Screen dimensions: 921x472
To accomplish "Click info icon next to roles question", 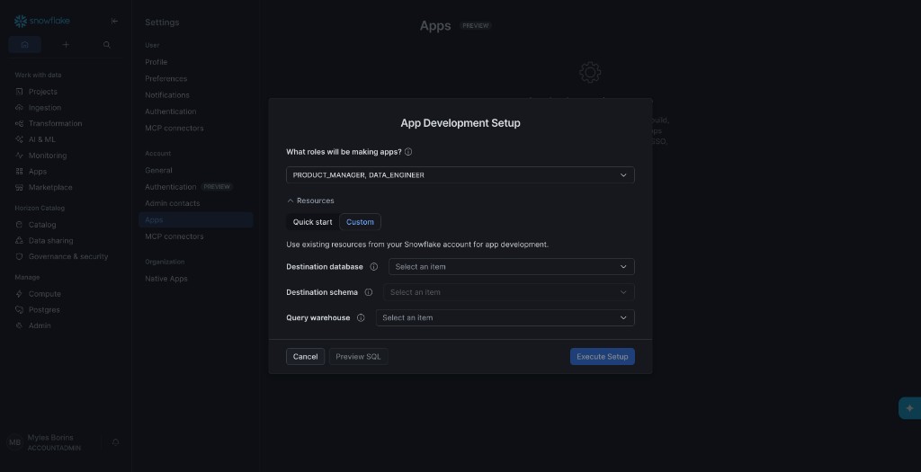I will (x=408, y=151).
